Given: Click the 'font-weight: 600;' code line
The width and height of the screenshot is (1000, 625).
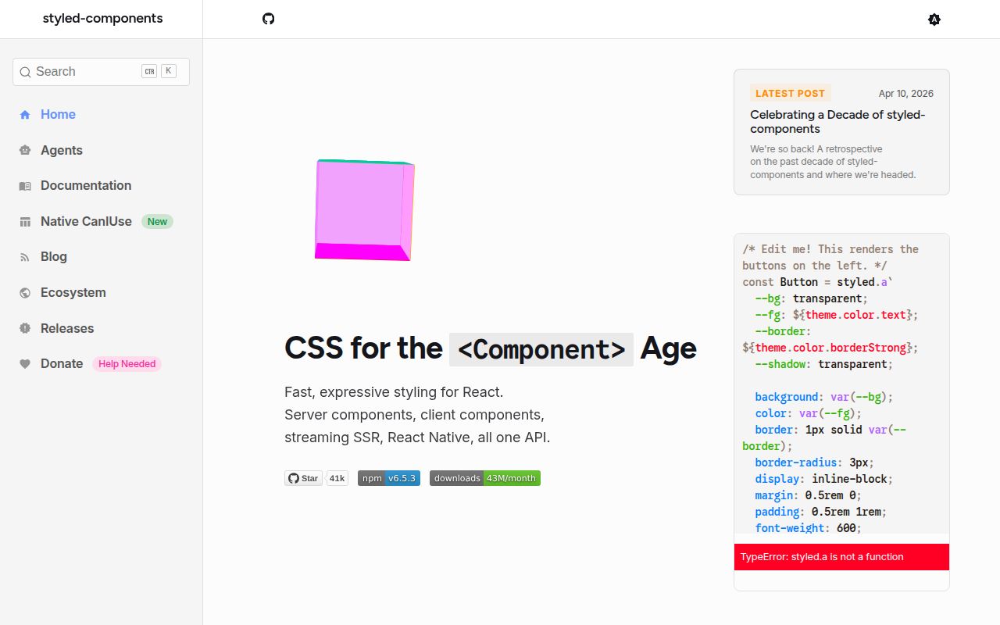Looking at the screenshot, I should pyautogui.click(x=808, y=528).
